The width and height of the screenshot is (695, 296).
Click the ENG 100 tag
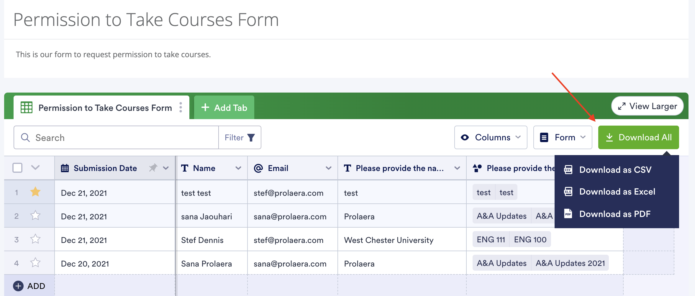pos(530,239)
